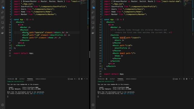Open Docker whale icon in right window

(x=93, y=33)
